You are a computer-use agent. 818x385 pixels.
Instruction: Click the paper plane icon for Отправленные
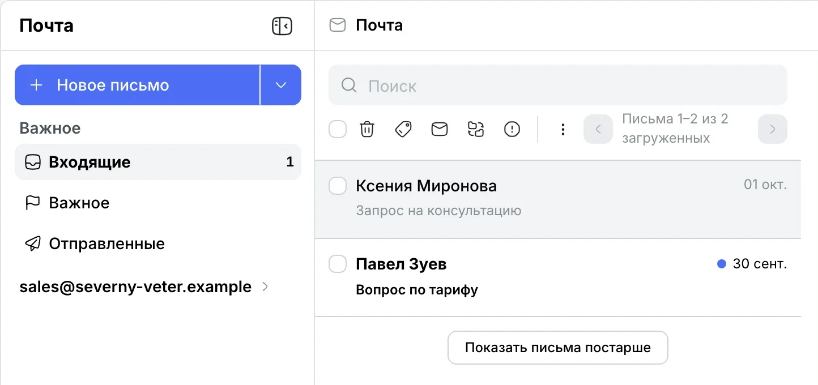33,243
